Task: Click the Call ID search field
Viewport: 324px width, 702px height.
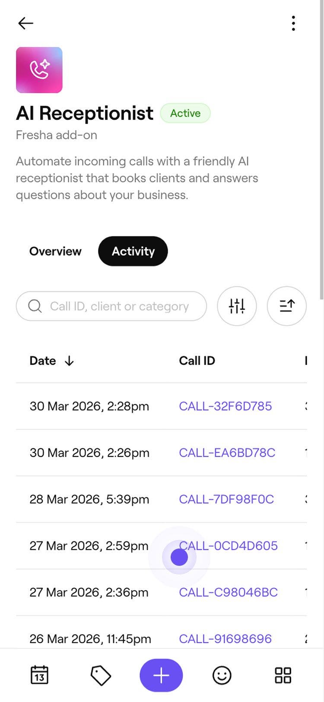Action: pyautogui.click(x=119, y=306)
